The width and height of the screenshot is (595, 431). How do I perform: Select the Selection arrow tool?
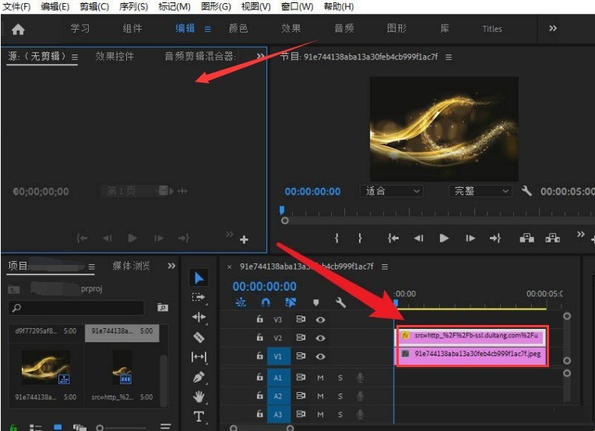pyautogui.click(x=199, y=277)
